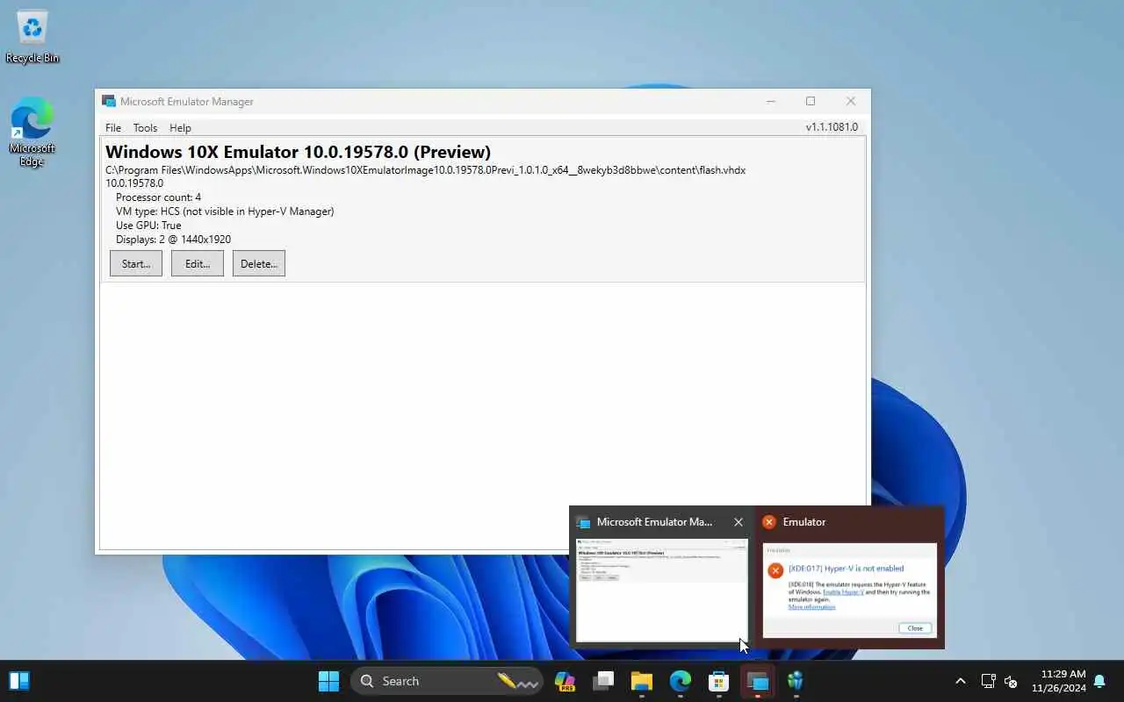Image resolution: width=1124 pixels, height=702 pixels.
Task: Close the Microsoft Emulator Manager window
Action: (850, 102)
